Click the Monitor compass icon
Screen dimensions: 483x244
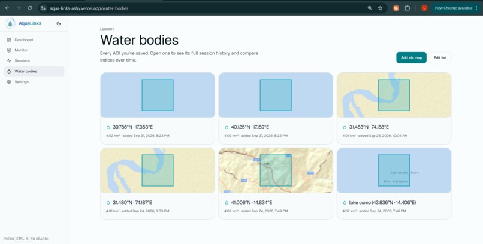pos(9,50)
